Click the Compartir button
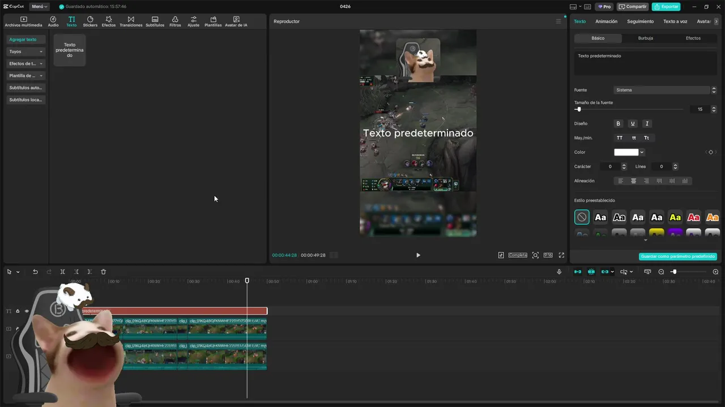 (632, 7)
